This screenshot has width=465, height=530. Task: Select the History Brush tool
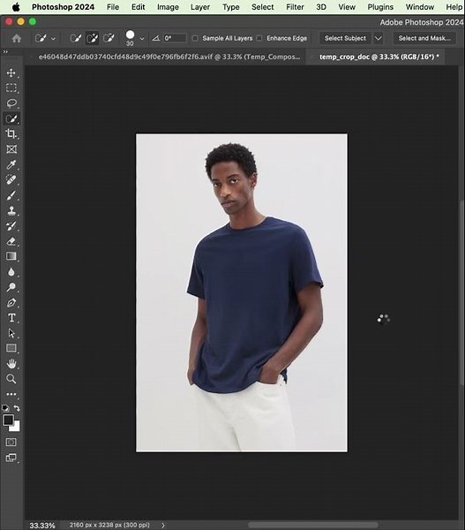[x=11, y=226]
